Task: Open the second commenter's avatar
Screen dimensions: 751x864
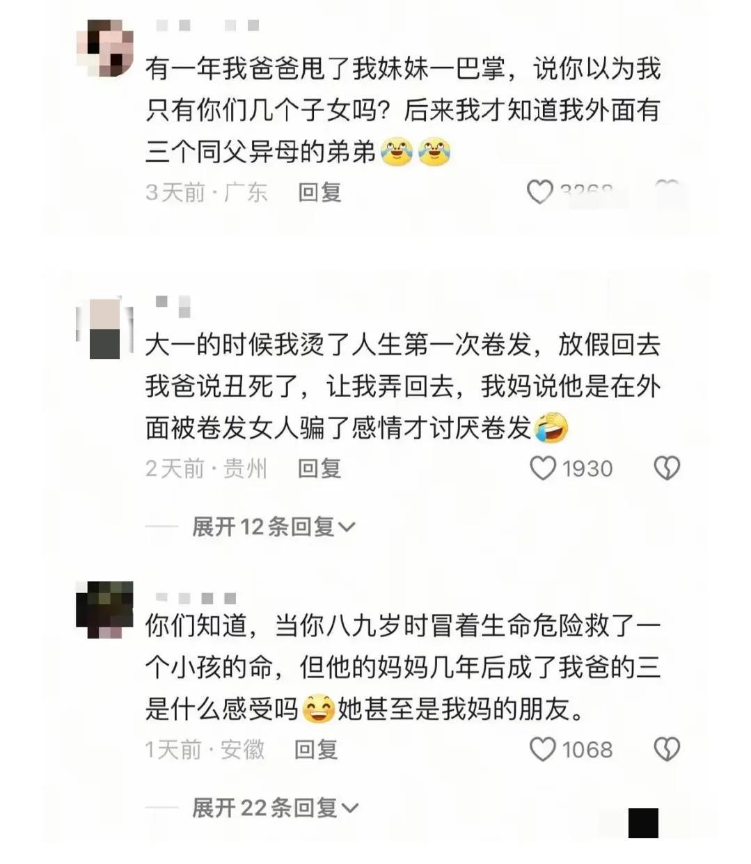Action: click(104, 328)
